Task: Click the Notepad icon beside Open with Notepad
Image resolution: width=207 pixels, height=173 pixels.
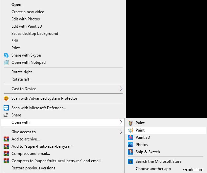Action: [x=6, y=62]
